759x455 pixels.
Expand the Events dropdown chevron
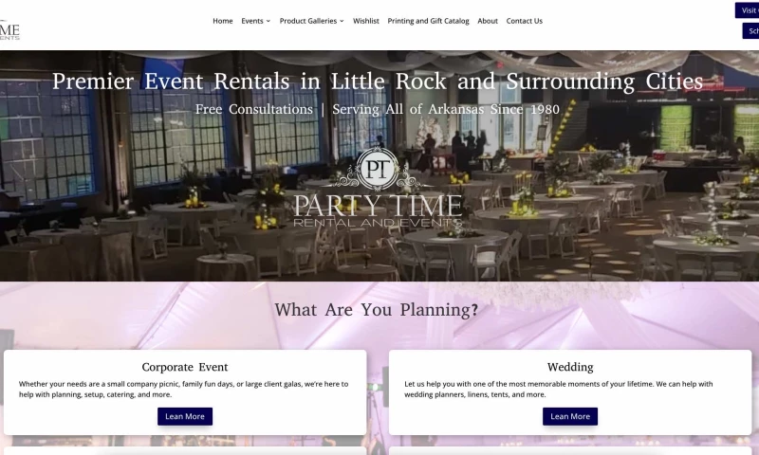(268, 21)
